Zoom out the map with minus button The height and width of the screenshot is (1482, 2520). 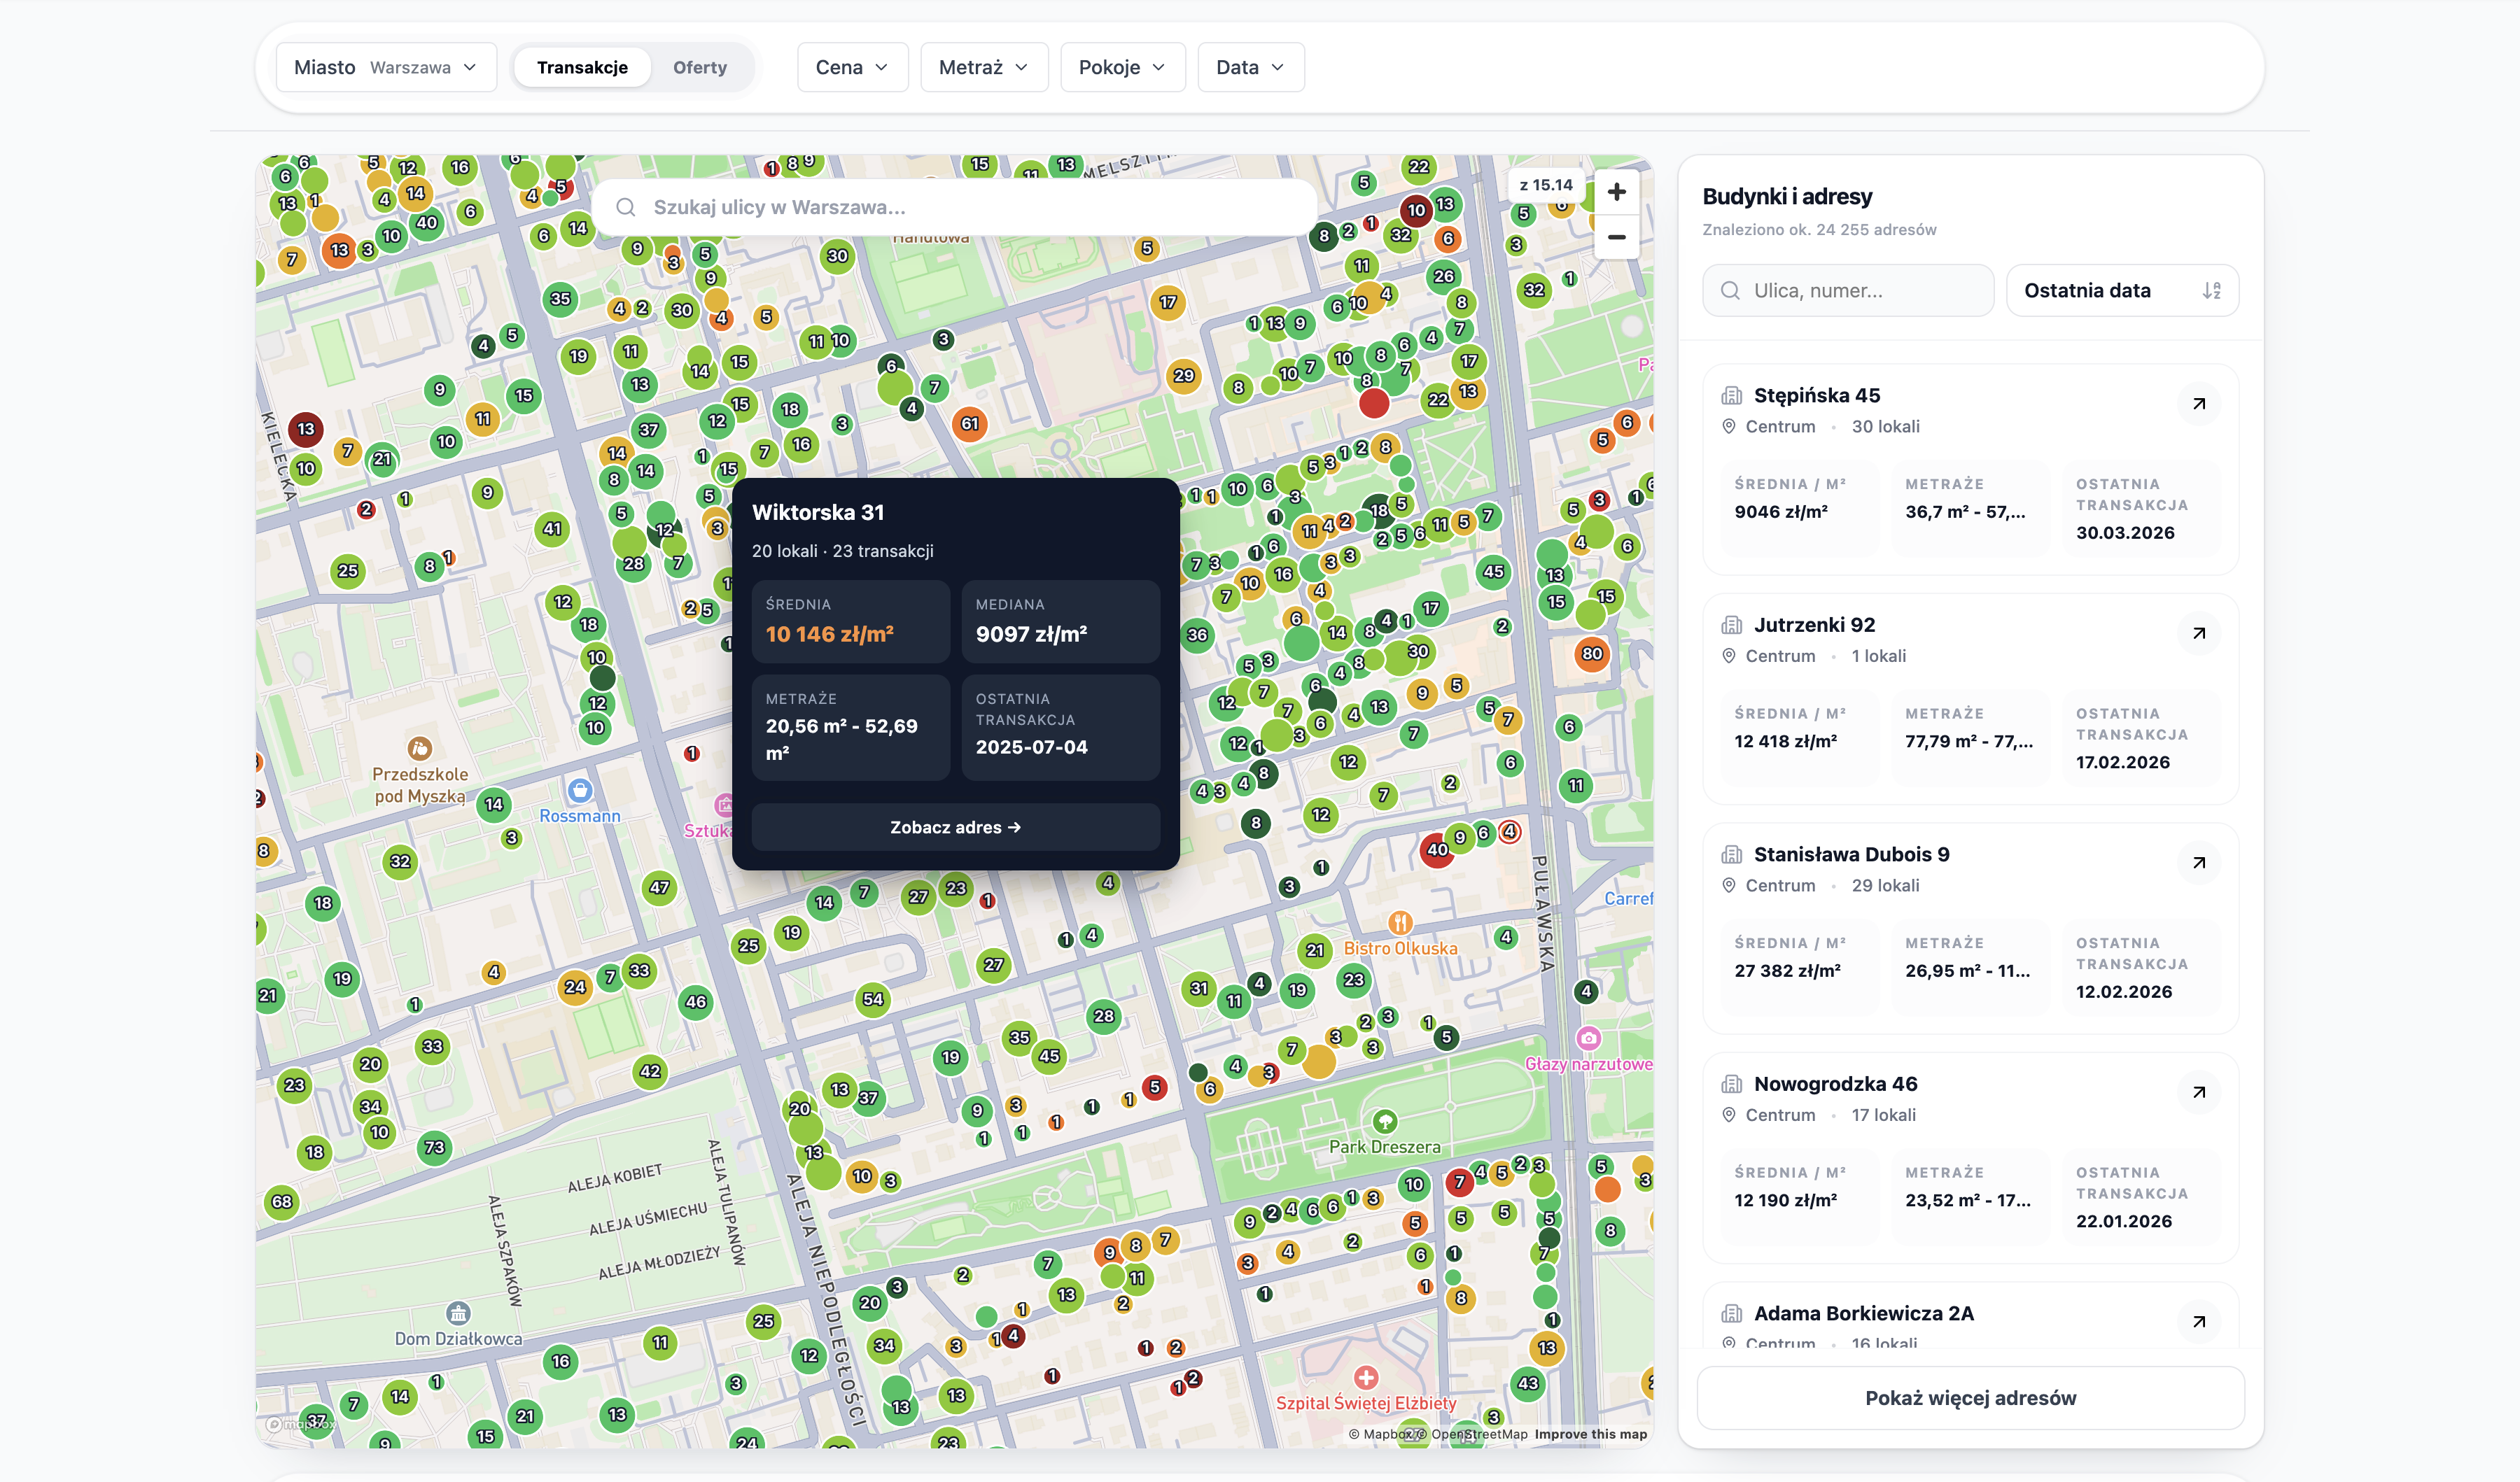[x=1616, y=238]
